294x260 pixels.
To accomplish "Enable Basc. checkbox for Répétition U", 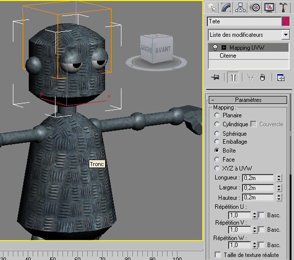I will [x=262, y=215].
